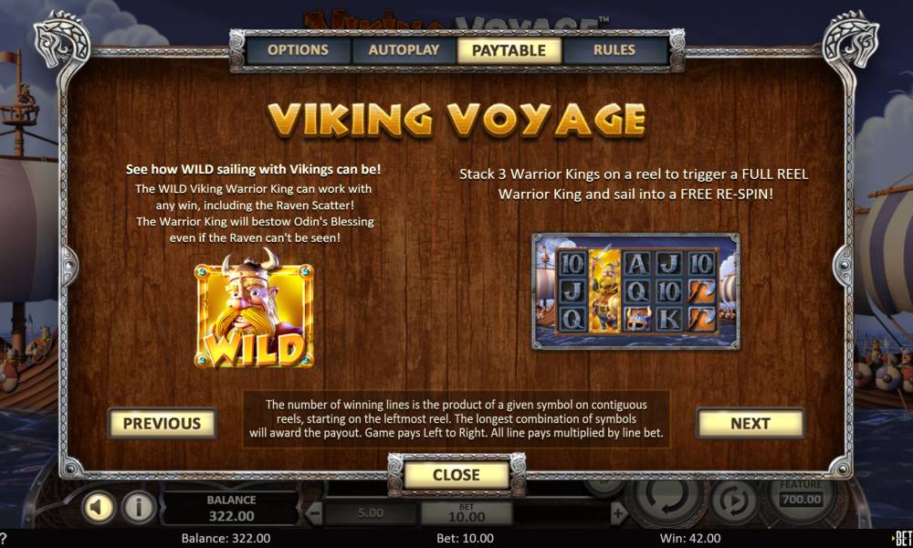This screenshot has height=548, width=913.
Task: Click the 5.00 coin value field
Action: (x=371, y=513)
